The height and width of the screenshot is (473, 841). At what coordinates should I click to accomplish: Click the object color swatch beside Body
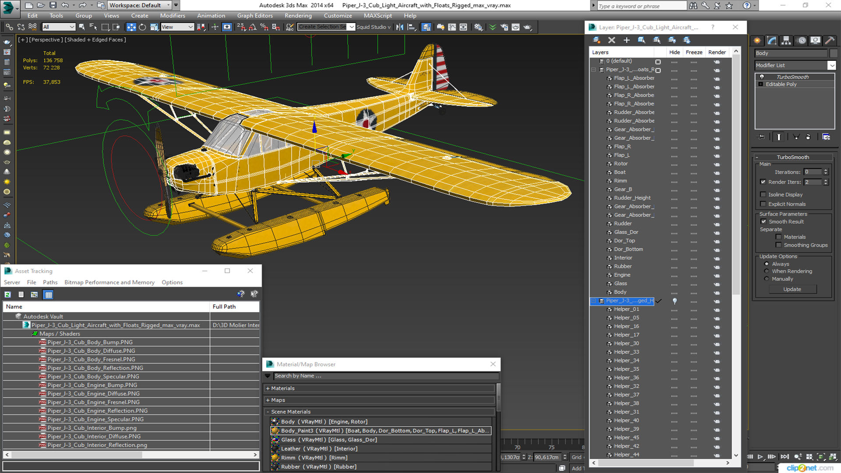coord(833,53)
